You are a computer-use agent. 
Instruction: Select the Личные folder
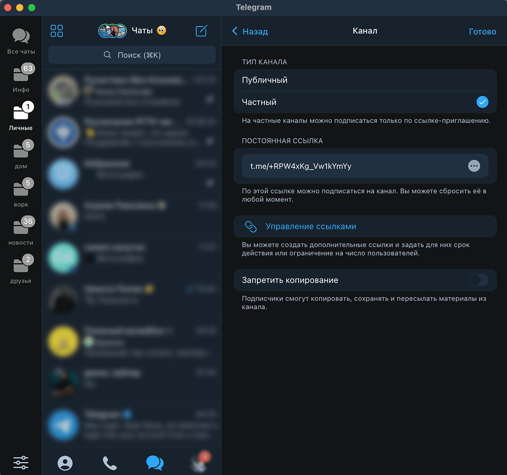point(21,116)
